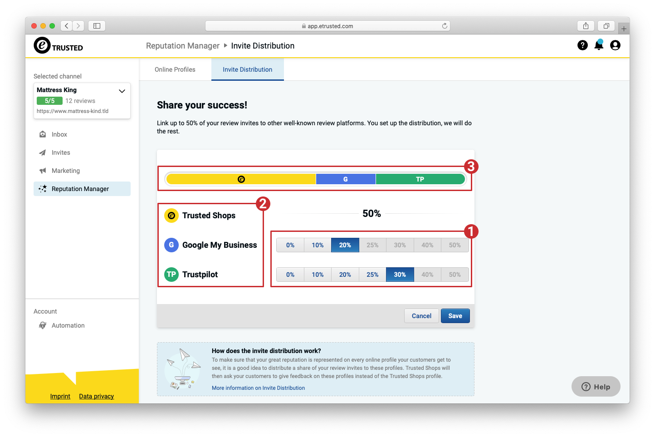Reload the page with refresh icon

(445, 26)
